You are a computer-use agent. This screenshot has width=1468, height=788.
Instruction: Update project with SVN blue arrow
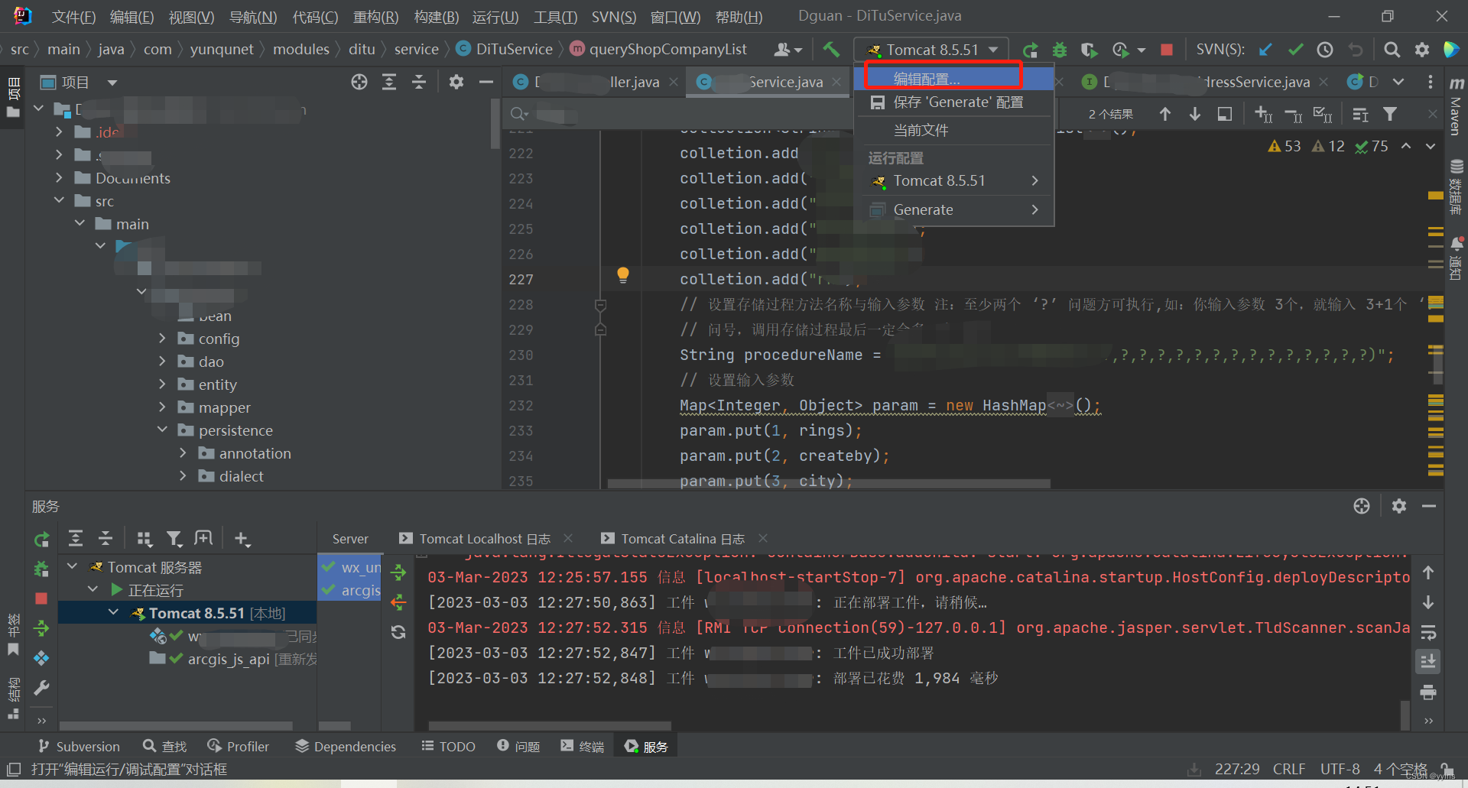[x=1265, y=50]
